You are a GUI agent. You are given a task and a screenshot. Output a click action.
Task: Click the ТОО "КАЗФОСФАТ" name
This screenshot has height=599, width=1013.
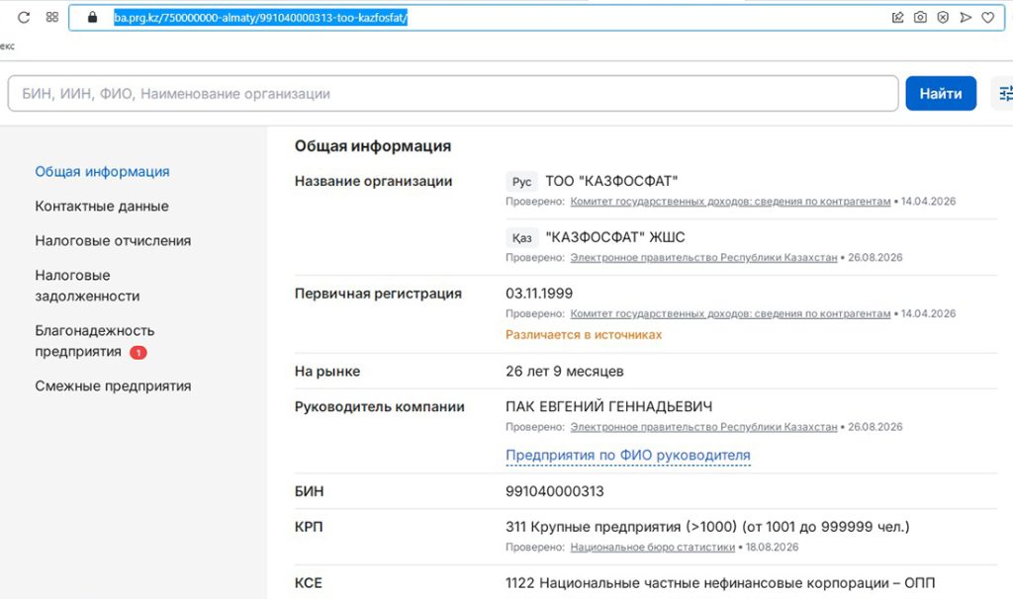[611, 181]
